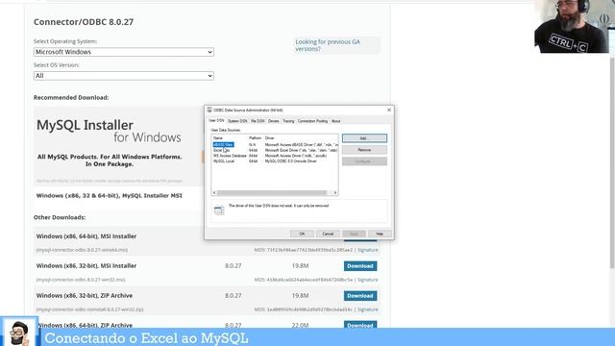Click the horizontal scrollbar thumb in list
The width and height of the screenshot is (615, 346).
(272, 192)
